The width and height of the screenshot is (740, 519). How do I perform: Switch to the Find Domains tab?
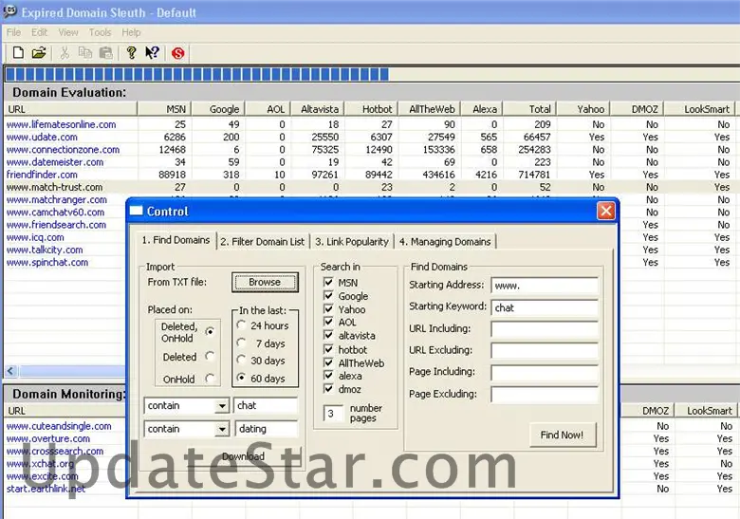(176, 240)
